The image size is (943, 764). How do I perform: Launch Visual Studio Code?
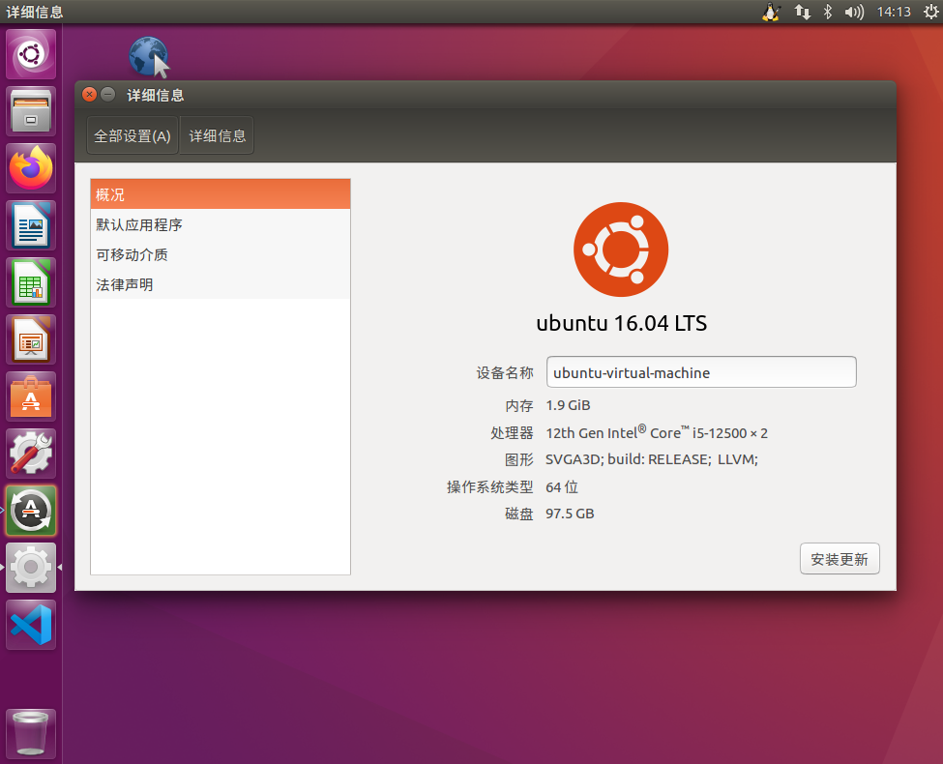(x=31, y=625)
